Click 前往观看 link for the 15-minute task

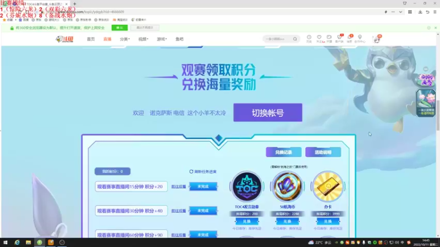179,187
